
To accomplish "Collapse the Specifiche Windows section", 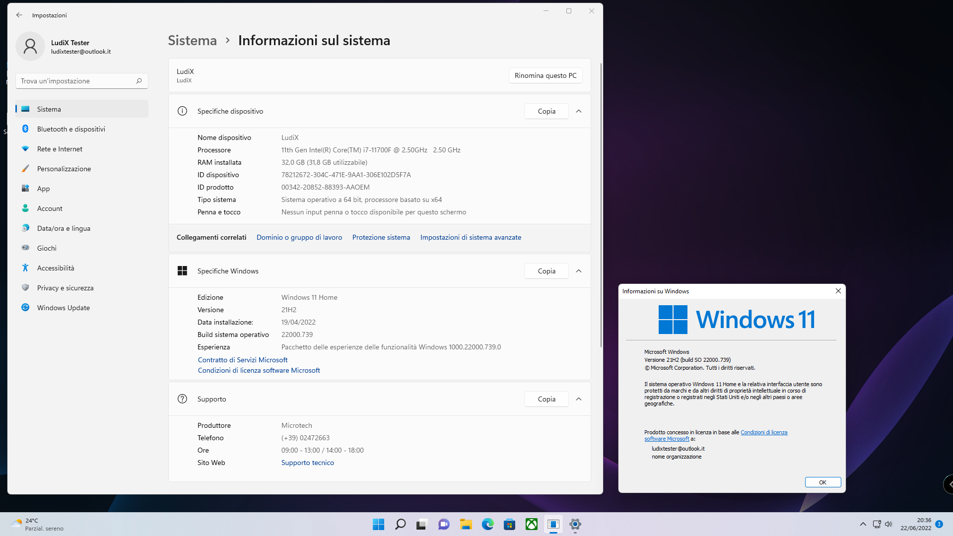I will tap(579, 271).
